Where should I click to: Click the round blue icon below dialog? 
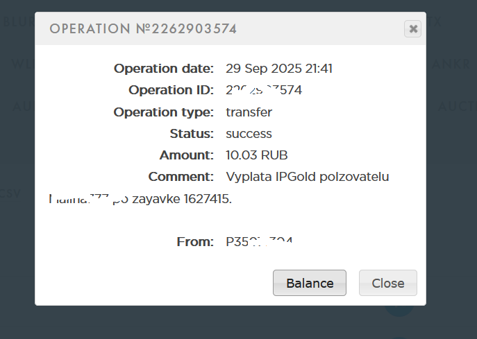[x=399, y=311]
